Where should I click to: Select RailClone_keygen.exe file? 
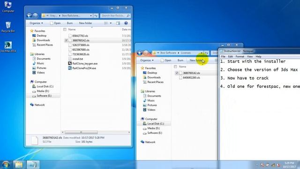click(83, 63)
